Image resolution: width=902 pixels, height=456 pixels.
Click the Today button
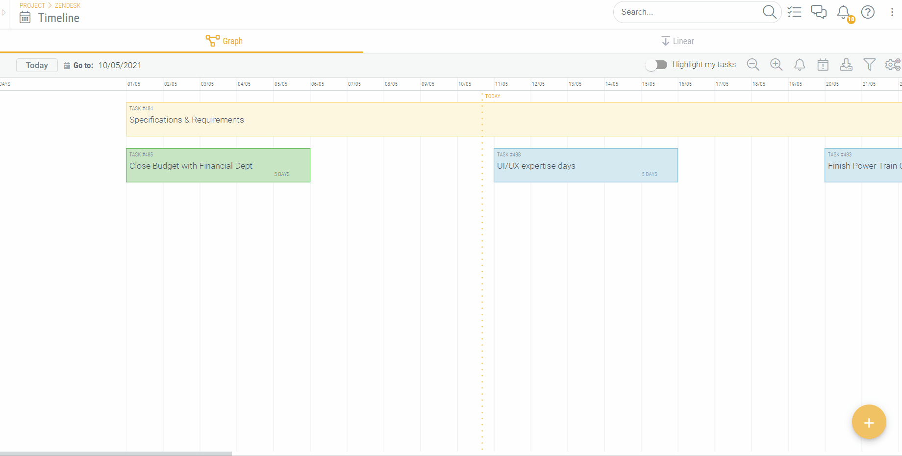37,65
